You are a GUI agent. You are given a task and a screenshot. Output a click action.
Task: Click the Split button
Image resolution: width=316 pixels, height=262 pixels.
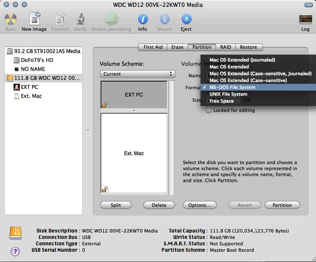click(116, 205)
